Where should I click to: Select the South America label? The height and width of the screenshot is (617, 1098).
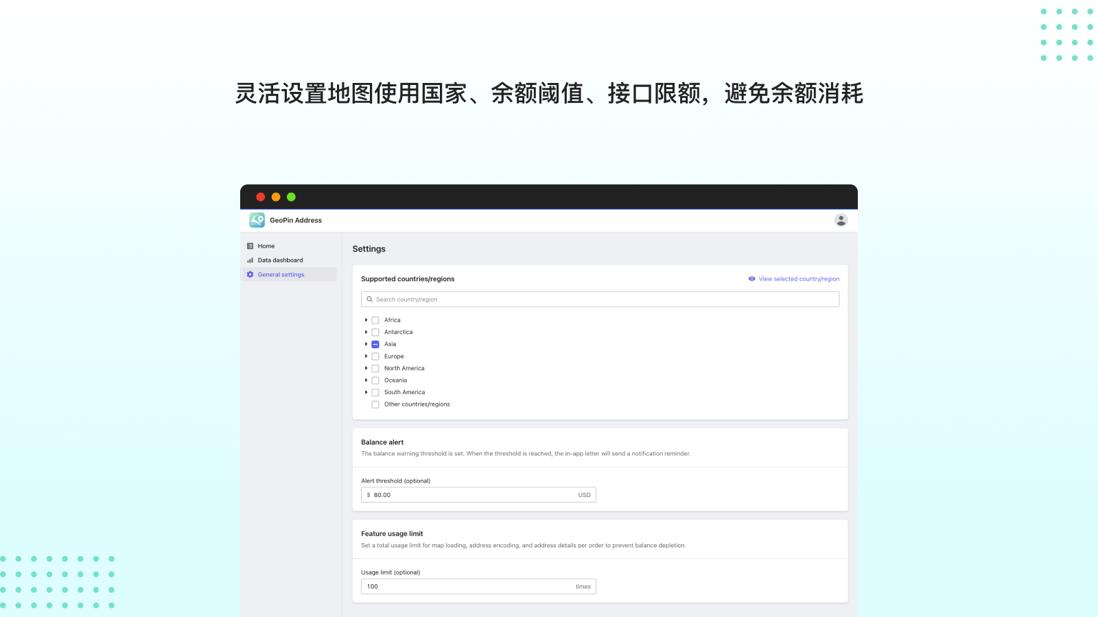pos(404,392)
